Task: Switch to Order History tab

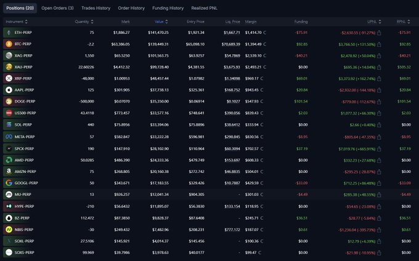Action: click(131, 8)
